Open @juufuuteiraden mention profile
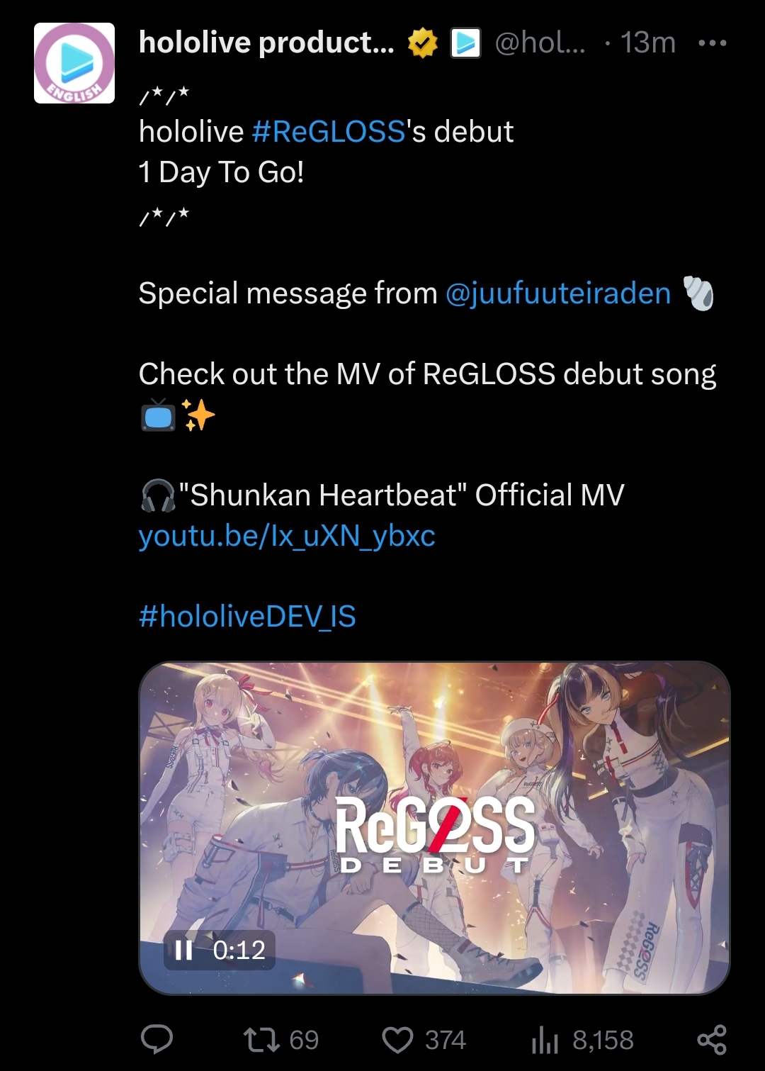Image resolution: width=765 pixels, height=1071 pixels. 558,293
